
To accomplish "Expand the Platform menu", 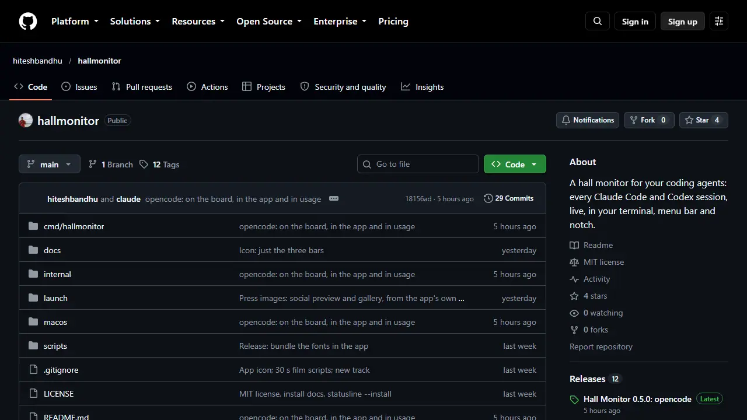I will coord(75,22).
